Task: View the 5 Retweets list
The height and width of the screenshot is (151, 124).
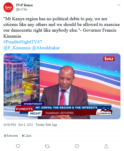Action: [11, 136]
